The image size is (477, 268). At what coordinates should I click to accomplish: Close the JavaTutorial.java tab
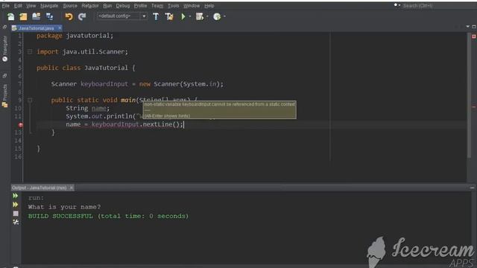(x=60, y=28)
